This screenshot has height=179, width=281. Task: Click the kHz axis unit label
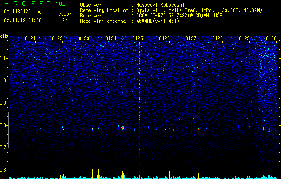tap(4, 36)
